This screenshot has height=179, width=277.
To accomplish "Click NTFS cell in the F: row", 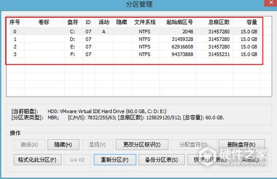I will coord(145,55).
